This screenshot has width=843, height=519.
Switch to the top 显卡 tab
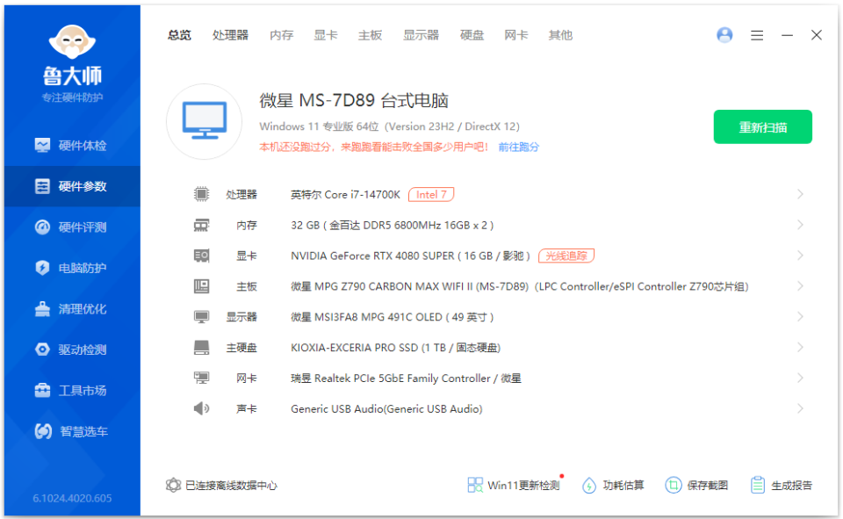326,35
